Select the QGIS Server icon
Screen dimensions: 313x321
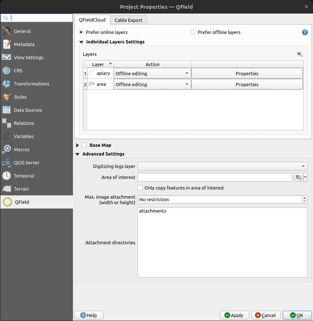pyautogui.click(x=7, y=163)
